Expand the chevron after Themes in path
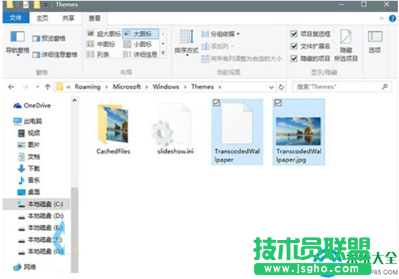This screenshot has height=279, width=399. pyautogui.click(x=219, y=87)
